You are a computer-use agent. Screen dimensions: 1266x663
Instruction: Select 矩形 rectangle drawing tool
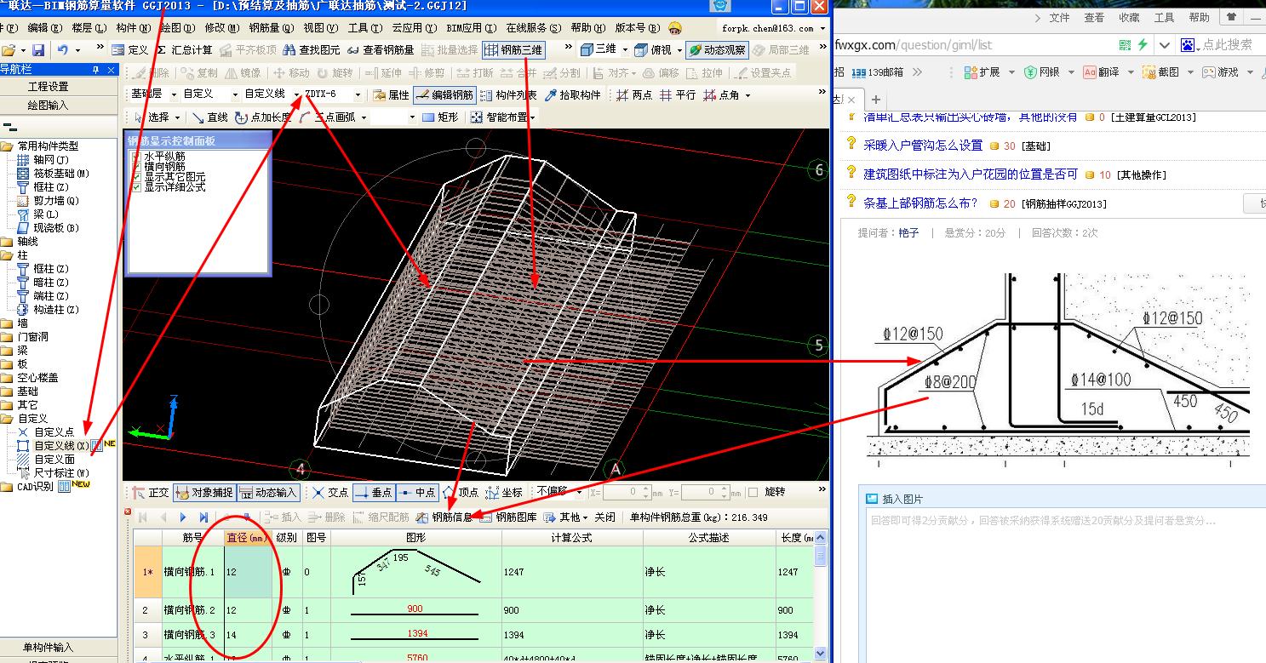tap(439, 117)
